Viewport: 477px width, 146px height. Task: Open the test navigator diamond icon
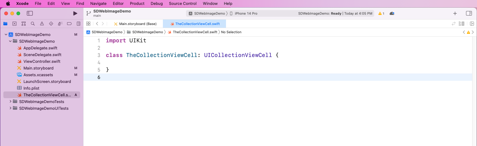pyautogui.click(x=51, y=23)
